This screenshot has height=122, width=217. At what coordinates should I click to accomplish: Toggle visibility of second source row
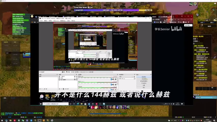coord(75,78)
